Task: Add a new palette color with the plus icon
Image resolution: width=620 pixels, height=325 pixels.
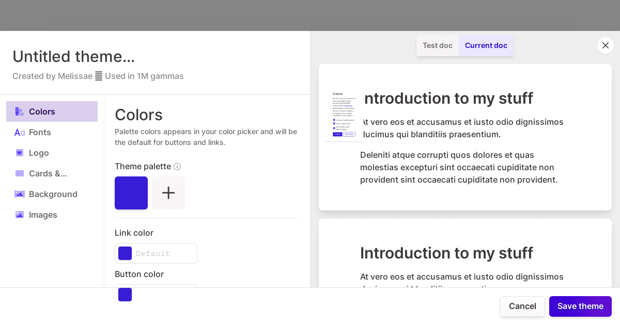Action: 168,193
